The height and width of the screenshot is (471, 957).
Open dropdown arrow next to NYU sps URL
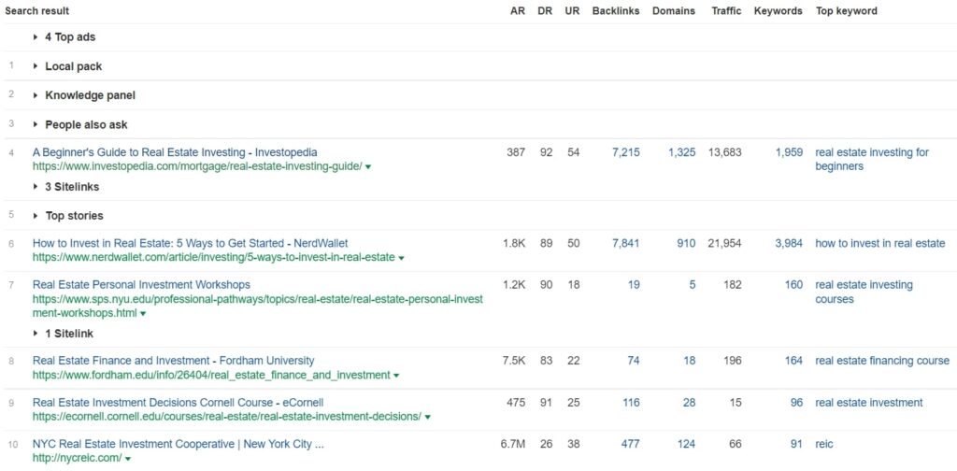pyautogui.click(x=143, y=314)
